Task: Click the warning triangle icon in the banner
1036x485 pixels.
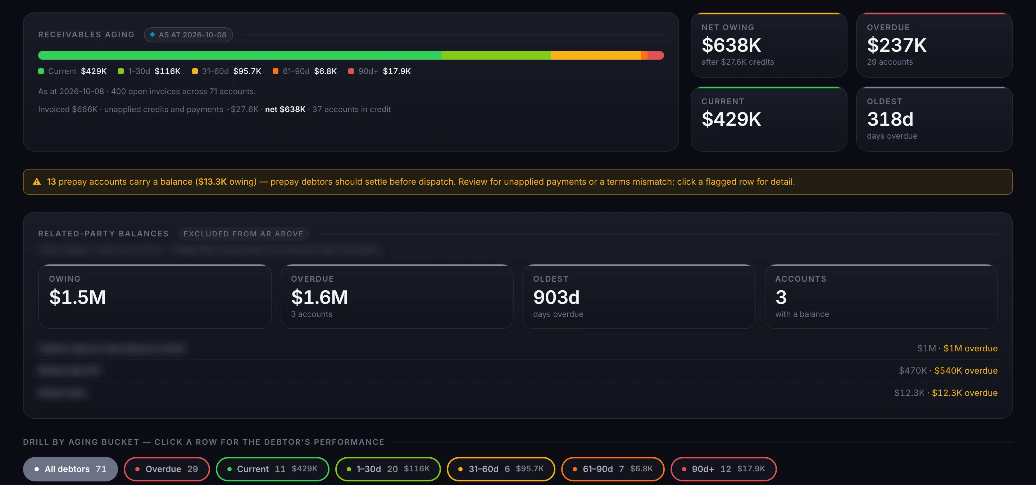Action: (37, 181)
